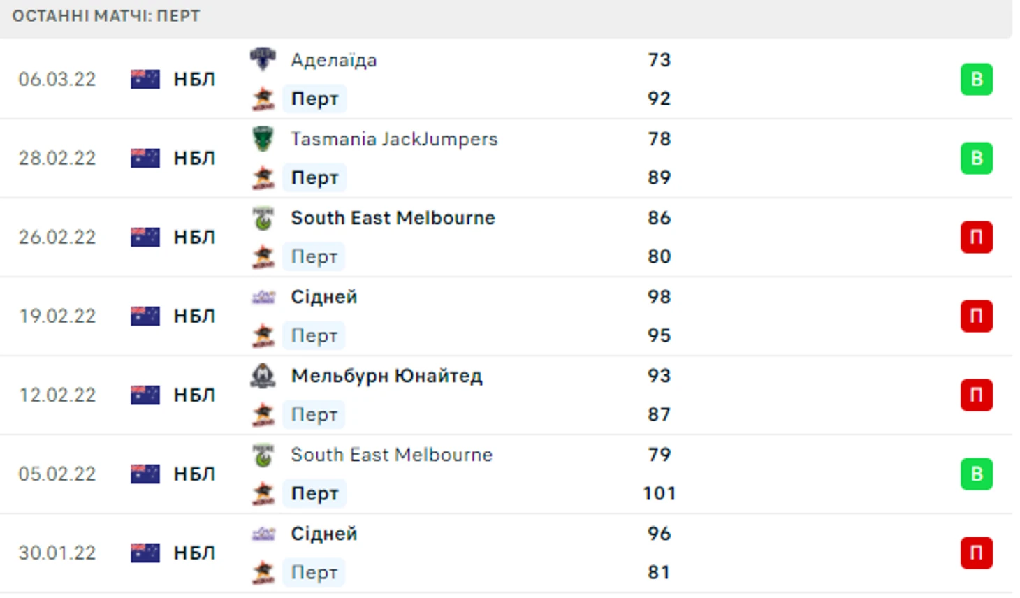
Task: Click Australia flag in 06.03.22 row
Action: [145, 79]
